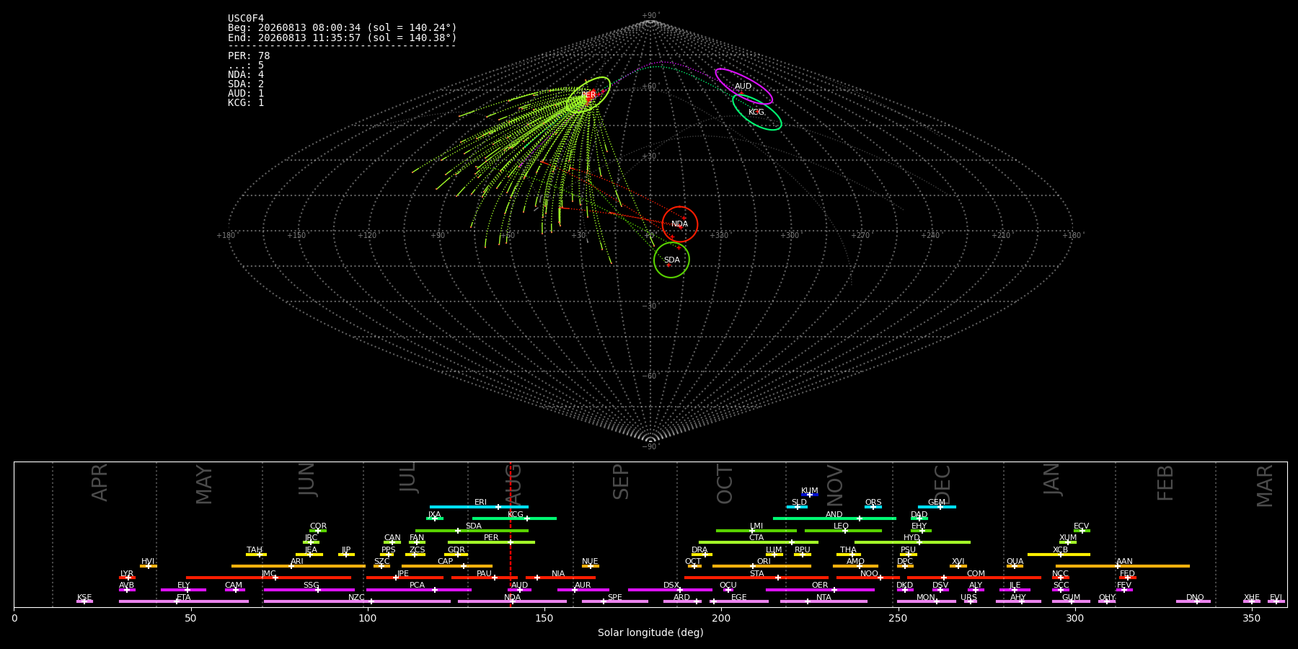Select the LEO shower activity bar

pyautogui.click(x=843, y=531)
